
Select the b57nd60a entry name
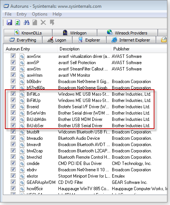tap(36, 87)
